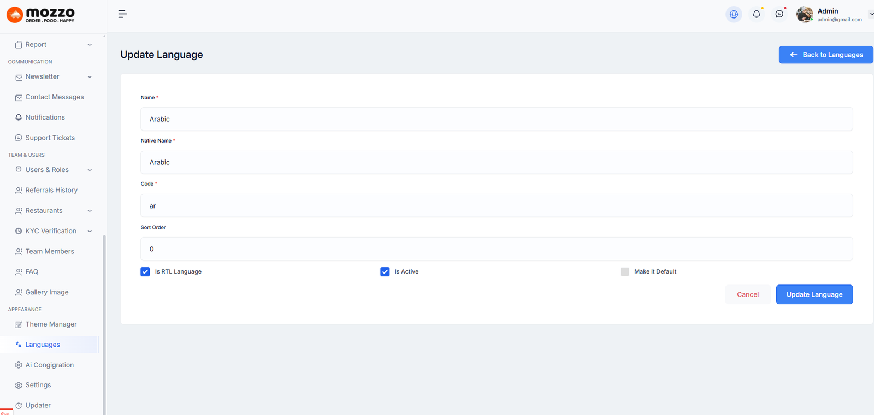This screenshot has width=874, height=415.
Task: Toggle the Is Active checkbox
Action: 385,272
